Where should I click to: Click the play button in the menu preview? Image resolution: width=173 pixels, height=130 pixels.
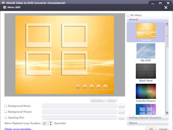(78, 87)
